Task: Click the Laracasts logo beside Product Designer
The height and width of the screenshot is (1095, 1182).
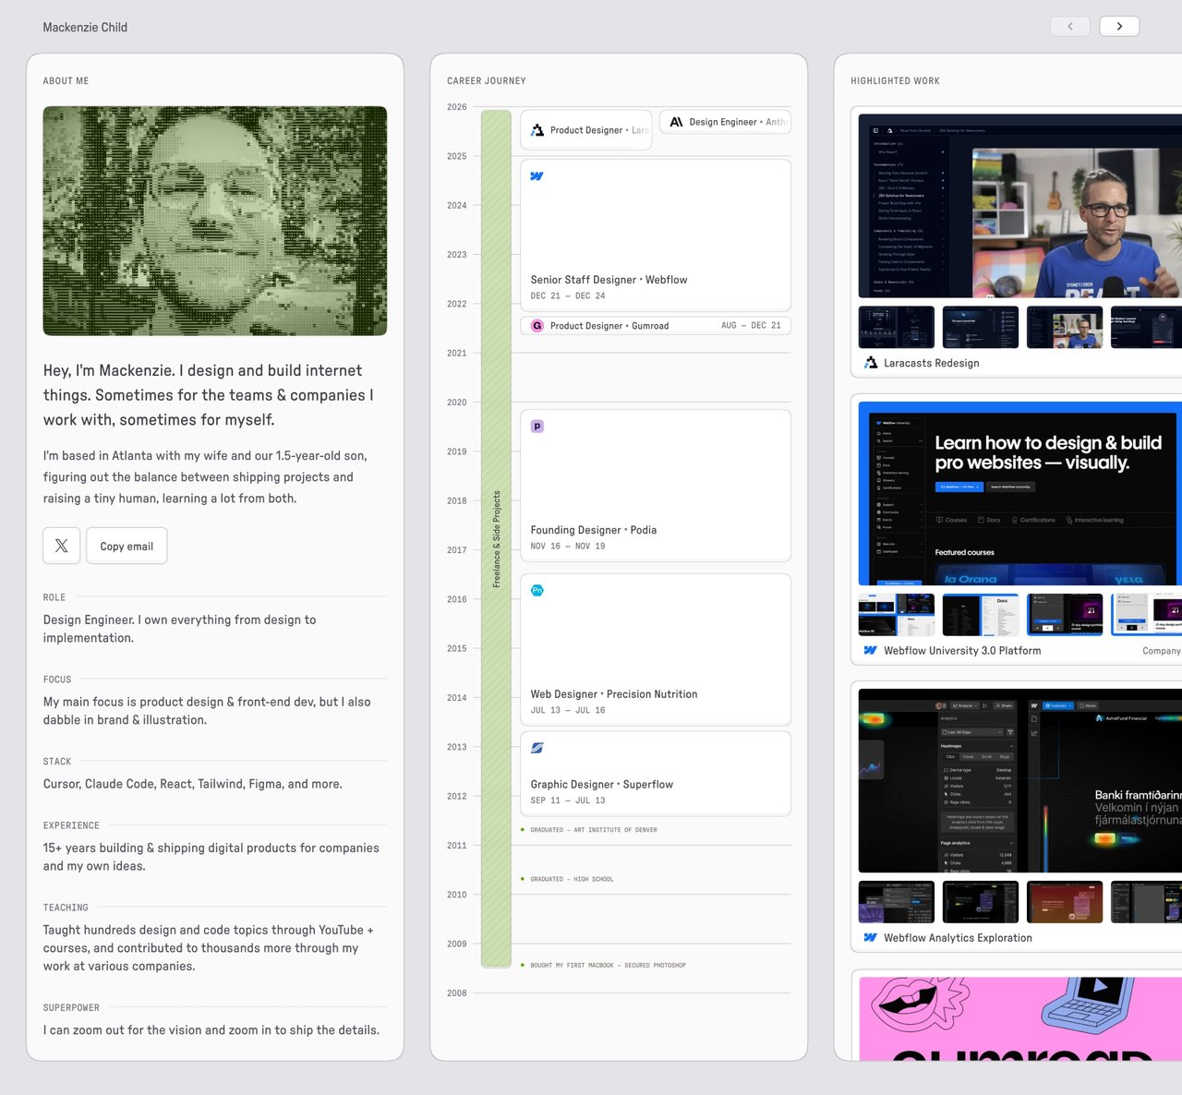Action: tap(537, 130)
